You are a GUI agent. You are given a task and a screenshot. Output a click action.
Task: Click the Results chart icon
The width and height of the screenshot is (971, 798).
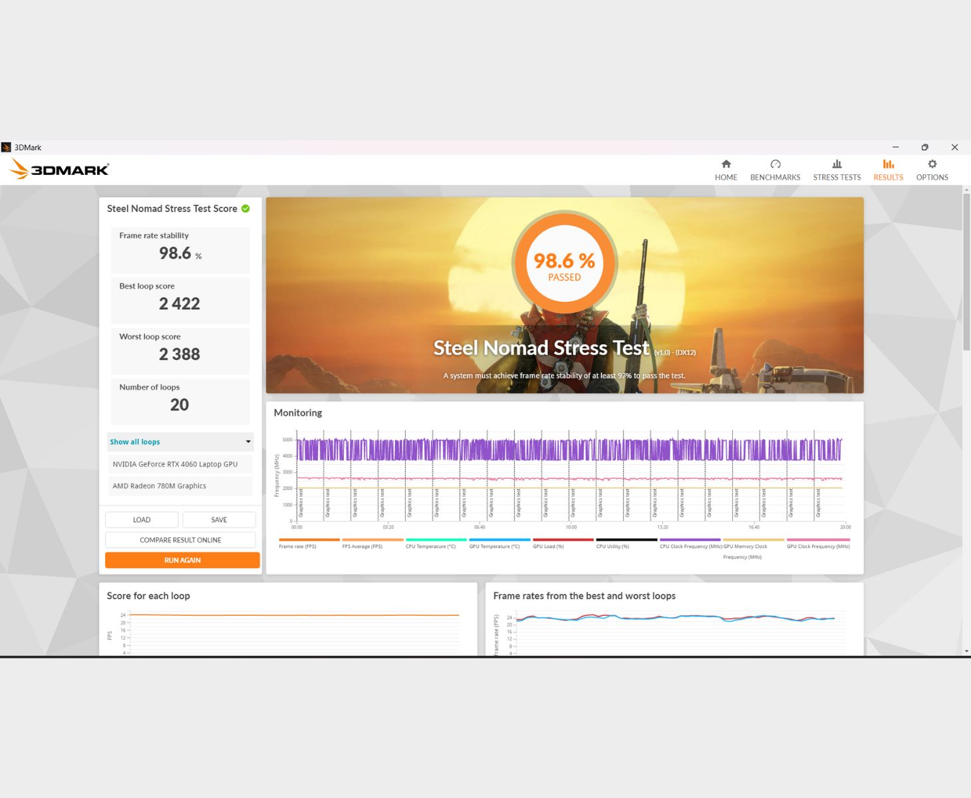click(x=888, y=164)
